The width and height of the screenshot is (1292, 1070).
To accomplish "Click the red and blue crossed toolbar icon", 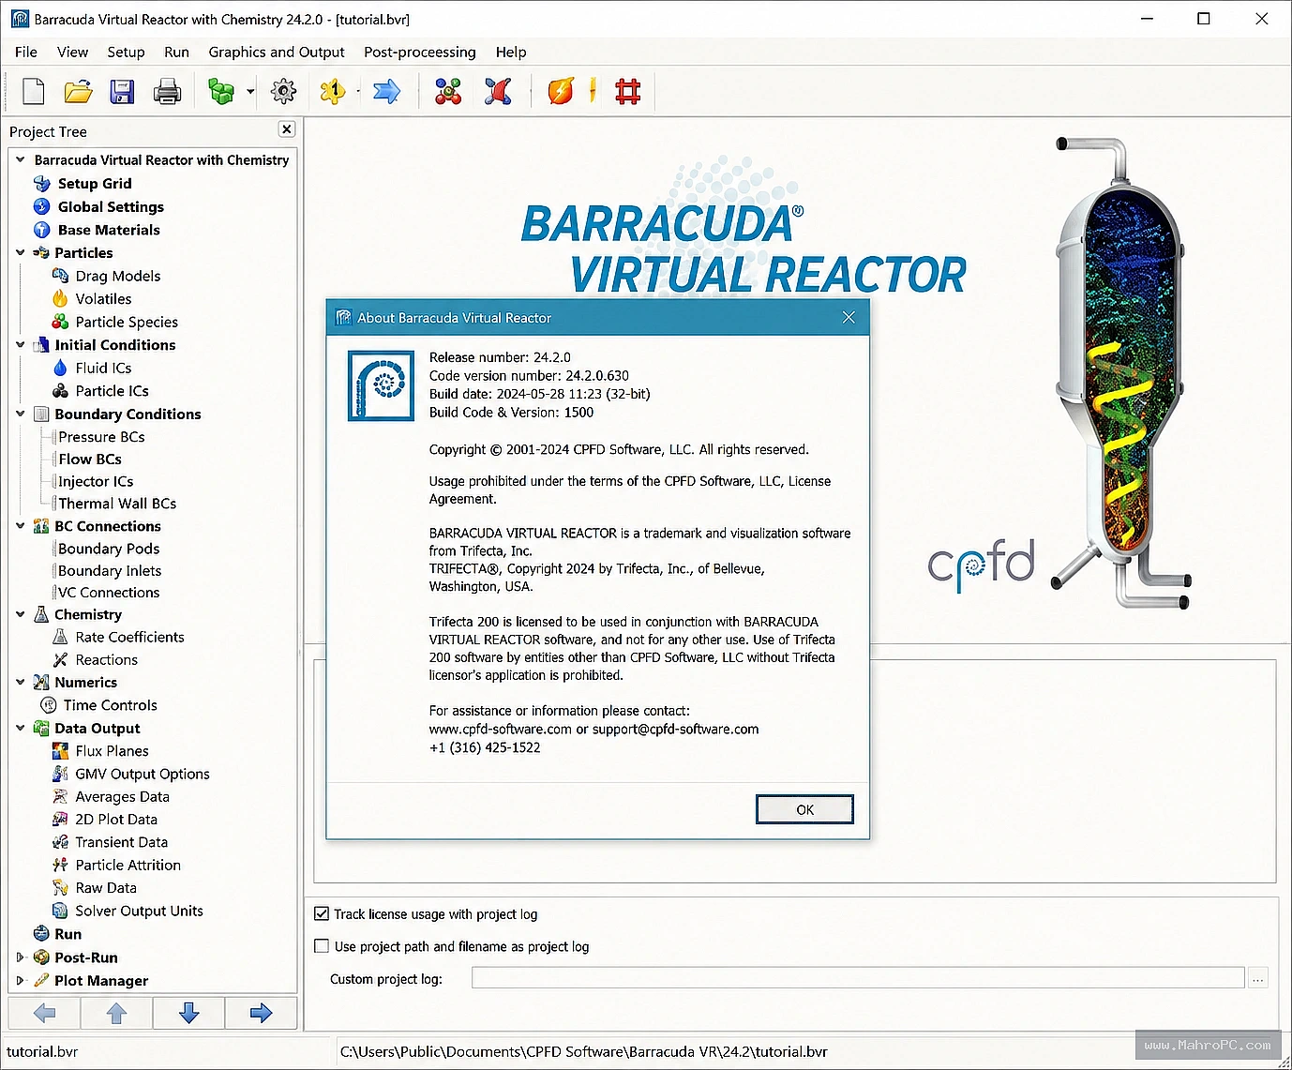I will [498, 91].
